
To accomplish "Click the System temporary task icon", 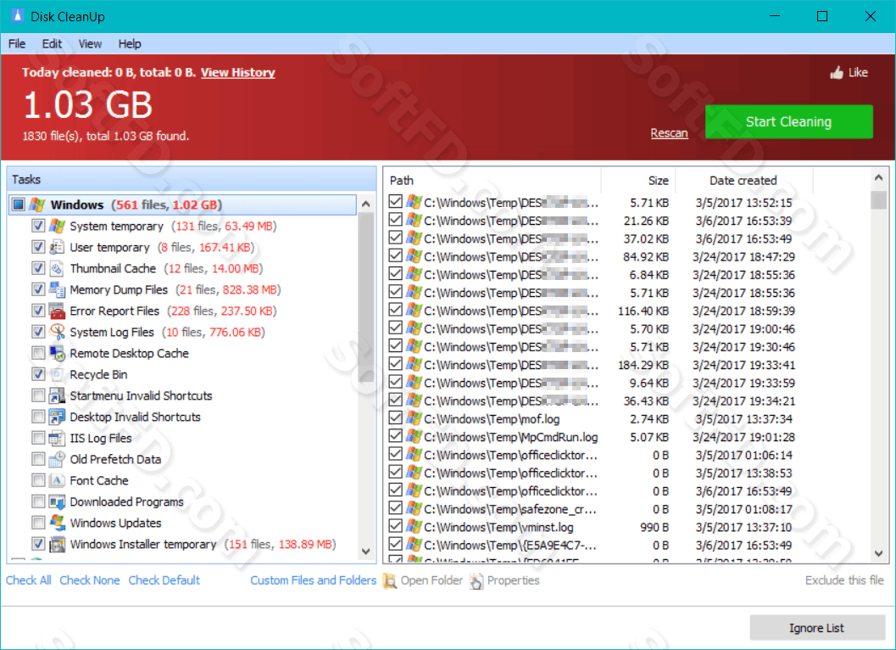I will pyautogui.click(x=57, y=226).
